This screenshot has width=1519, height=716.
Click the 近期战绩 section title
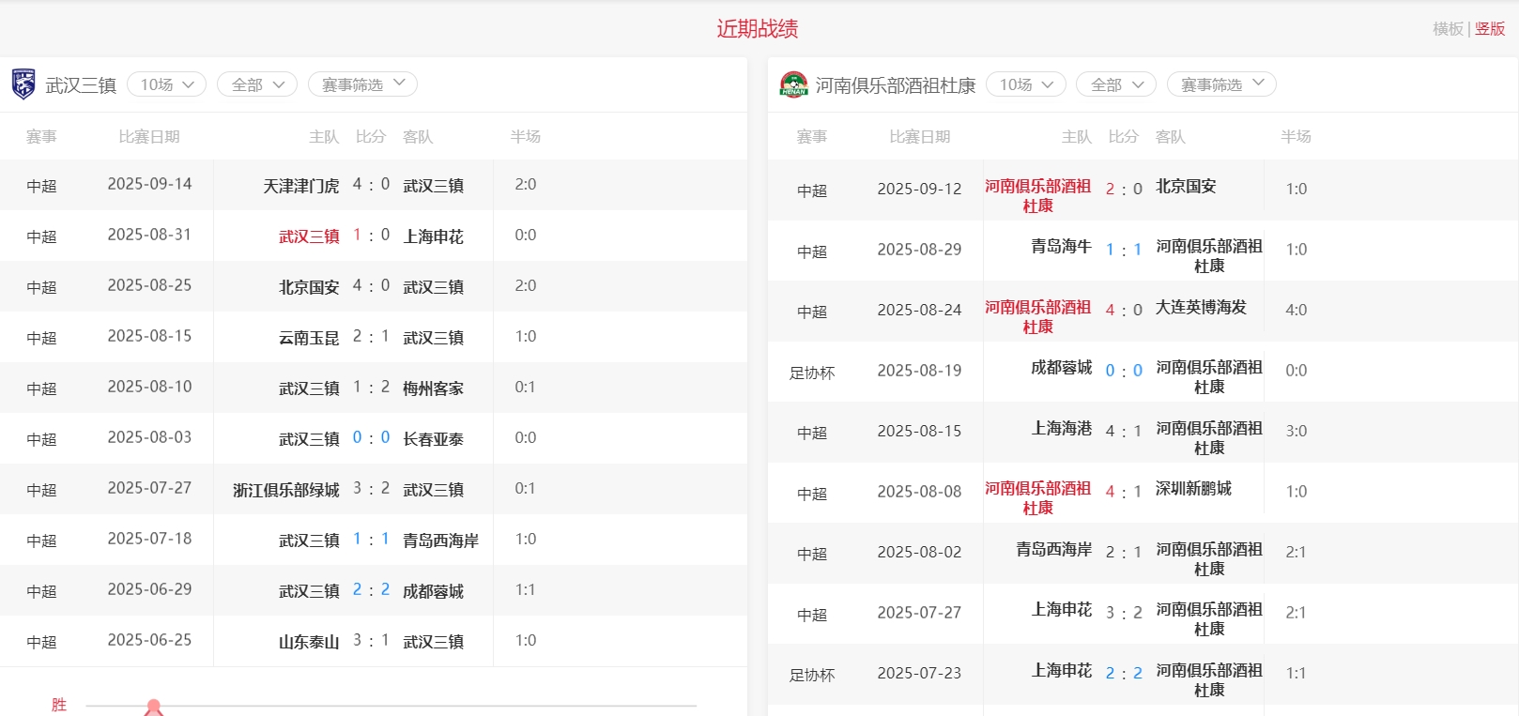[757, 29]
